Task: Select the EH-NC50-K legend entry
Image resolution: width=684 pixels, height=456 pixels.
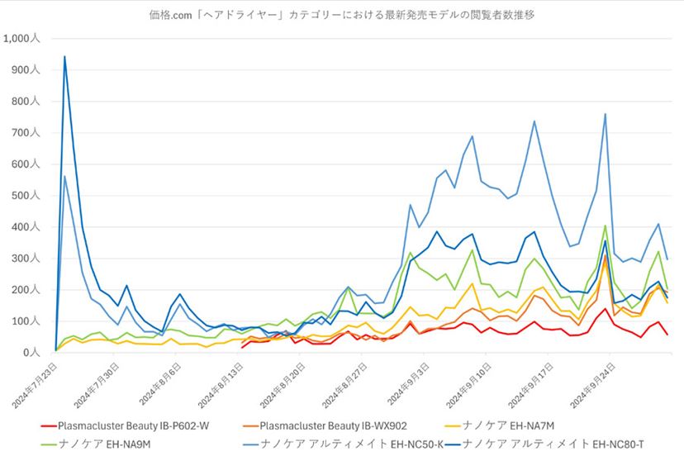Action: tap(344, 444)
